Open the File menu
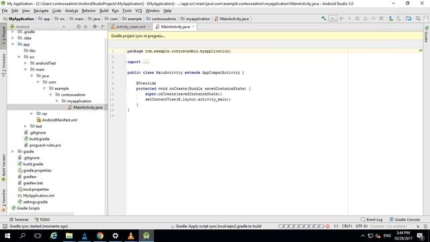 click(x=5, y=11)
